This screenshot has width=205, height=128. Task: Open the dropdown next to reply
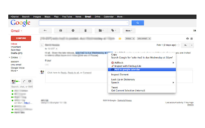(192, 45)
